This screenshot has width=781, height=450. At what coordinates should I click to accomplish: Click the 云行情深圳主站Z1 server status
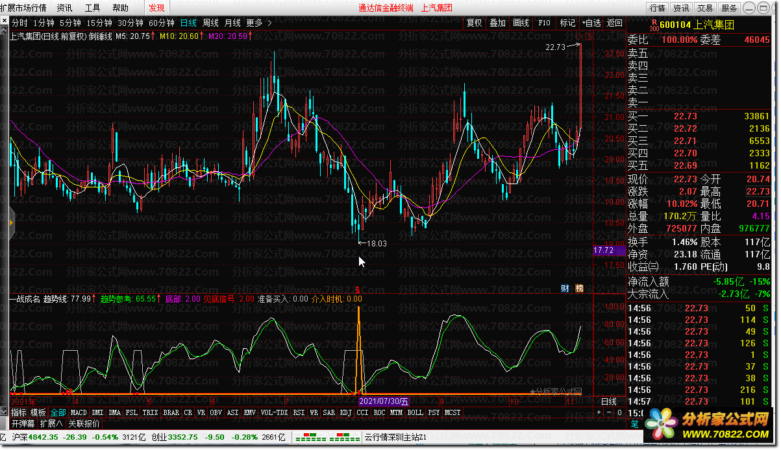tap(396, 437)
